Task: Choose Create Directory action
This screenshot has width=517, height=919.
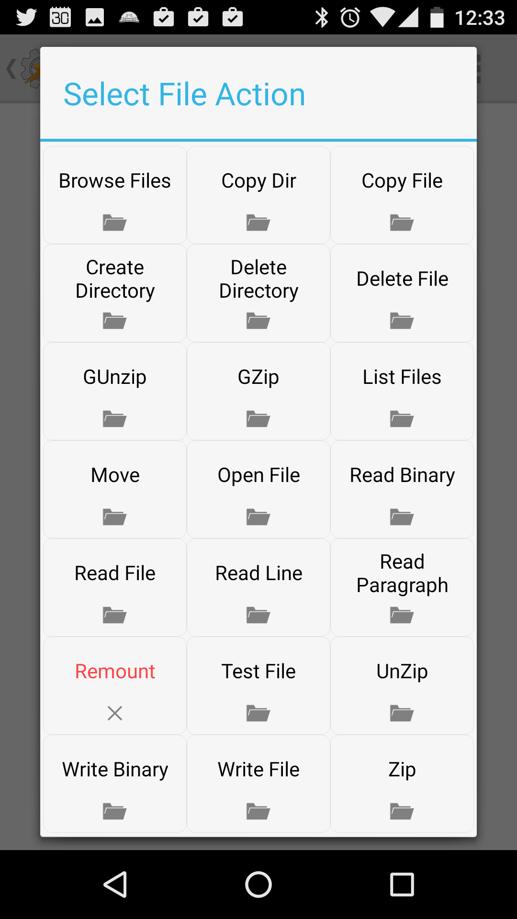Action: pos(115,293)
